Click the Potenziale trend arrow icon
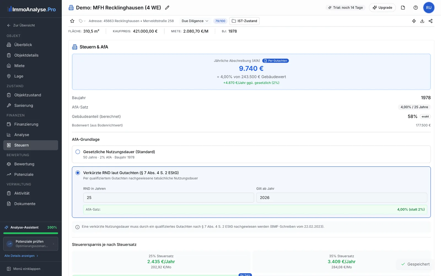The height and width of the screenshot is (276, 441). point(9,174)
